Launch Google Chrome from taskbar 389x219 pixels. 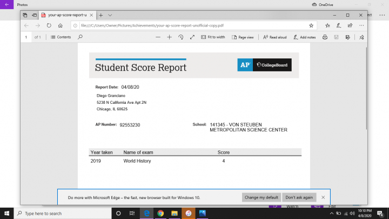pos(160,213)
